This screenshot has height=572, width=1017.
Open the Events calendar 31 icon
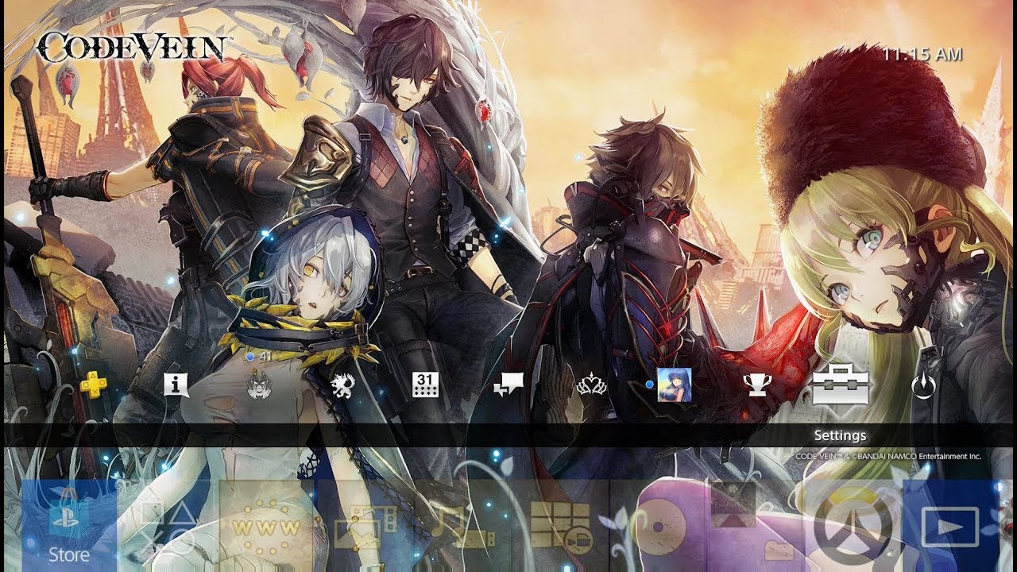tap(425, 385)
